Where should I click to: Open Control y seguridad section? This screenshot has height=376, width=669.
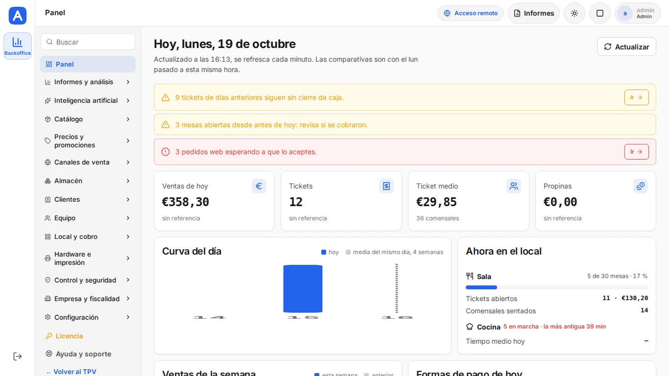(88, 281)
